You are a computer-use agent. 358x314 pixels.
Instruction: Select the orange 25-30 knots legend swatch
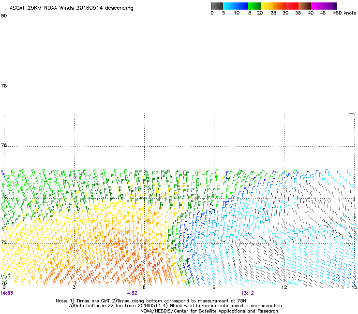click(x=280, y=6)
